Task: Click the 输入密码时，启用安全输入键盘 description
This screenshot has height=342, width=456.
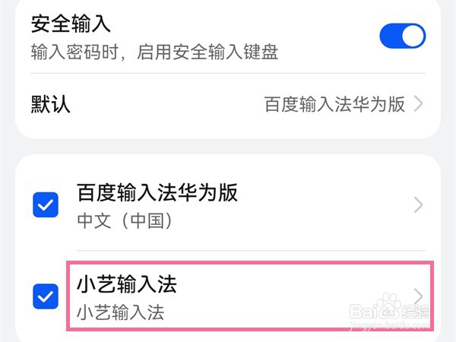Action: coord(154,52)
